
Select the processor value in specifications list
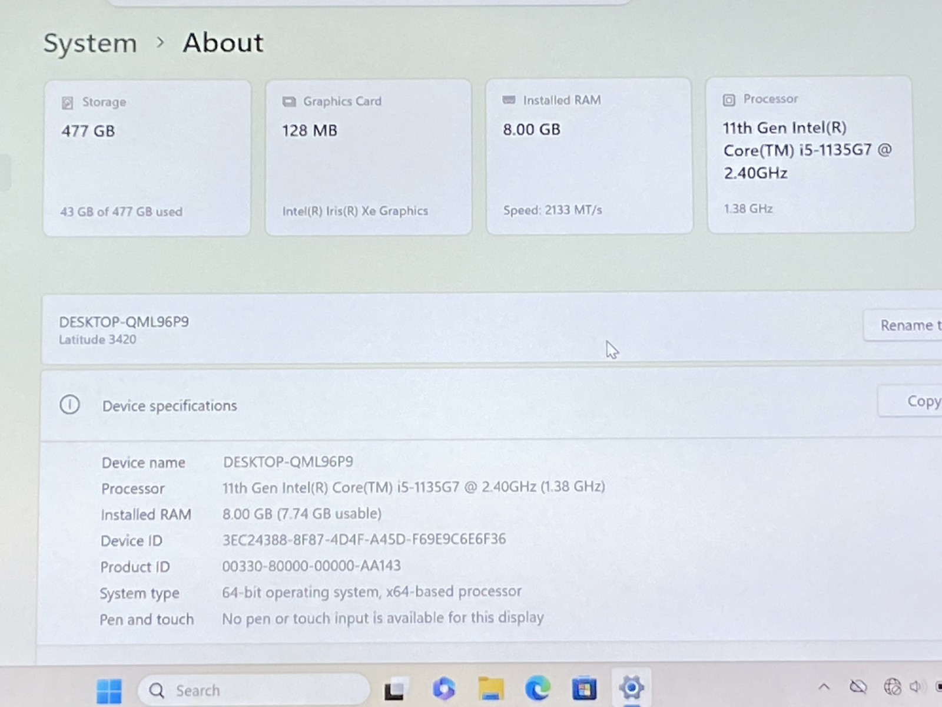(x=414, y=487)
